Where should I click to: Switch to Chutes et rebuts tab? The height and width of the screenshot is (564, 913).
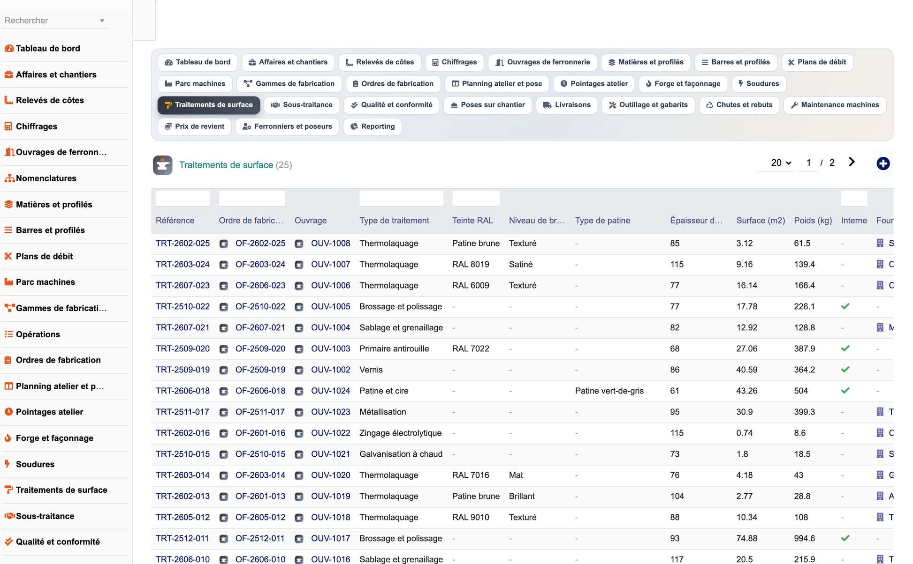tap(739, 105)
